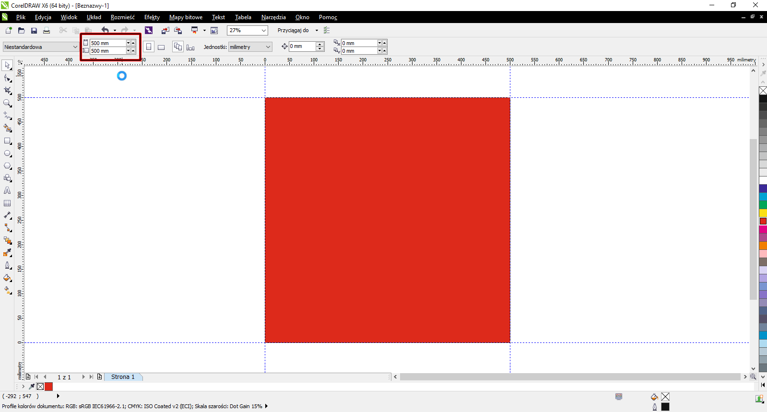The width and height of the screenshot is (767, 412).
Task: Select the Text tool
Action: coord(7,190)
